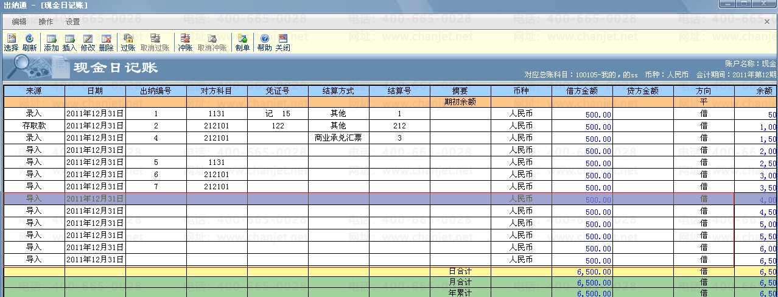Click the 关闭 toolbar icon
The image size is (778, 297).
[282, 42]
